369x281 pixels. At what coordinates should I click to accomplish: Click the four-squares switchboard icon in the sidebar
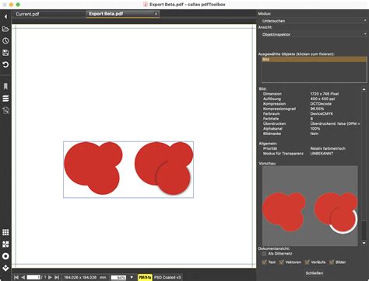click(x=5, y=244)
